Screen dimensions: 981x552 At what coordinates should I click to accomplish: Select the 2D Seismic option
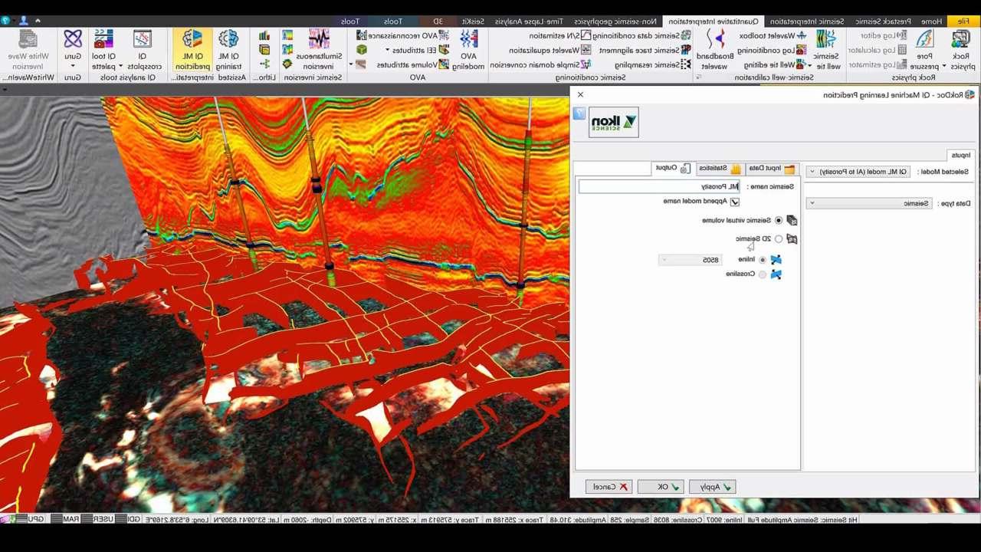coord(779,239)
